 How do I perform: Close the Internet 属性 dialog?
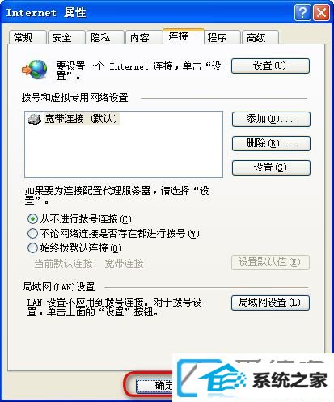coord(321,12)
